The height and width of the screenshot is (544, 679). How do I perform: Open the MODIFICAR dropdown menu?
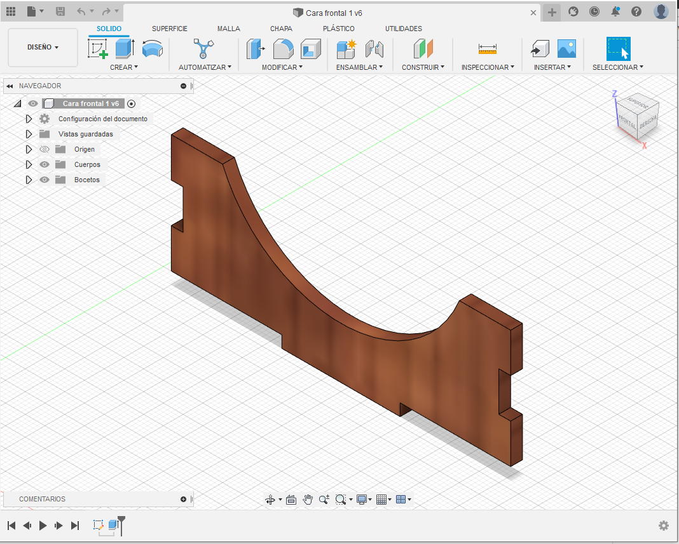point(282,67)
